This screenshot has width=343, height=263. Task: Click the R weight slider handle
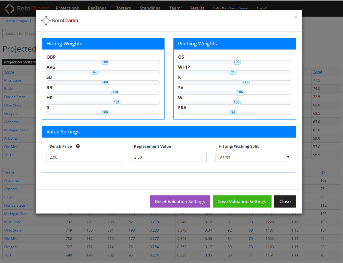tap(105, 112)
